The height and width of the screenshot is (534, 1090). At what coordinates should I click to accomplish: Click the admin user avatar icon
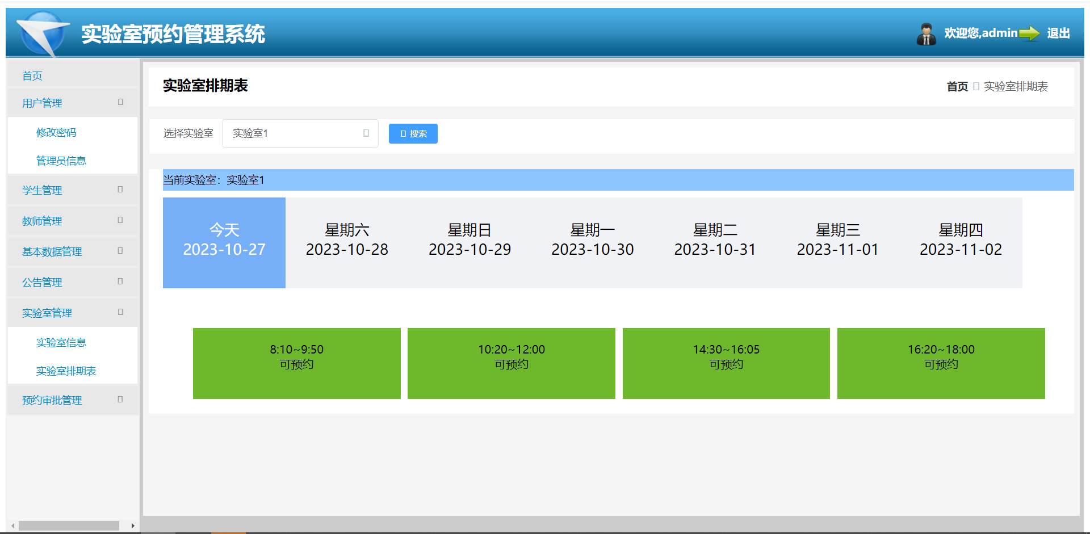click(x=927, y=34)
